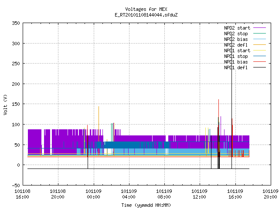Image resolution: width=279 pixels, height=209 pixels.
Task: Click the black NPD1 defl legend line
Action: click(260, 67)
